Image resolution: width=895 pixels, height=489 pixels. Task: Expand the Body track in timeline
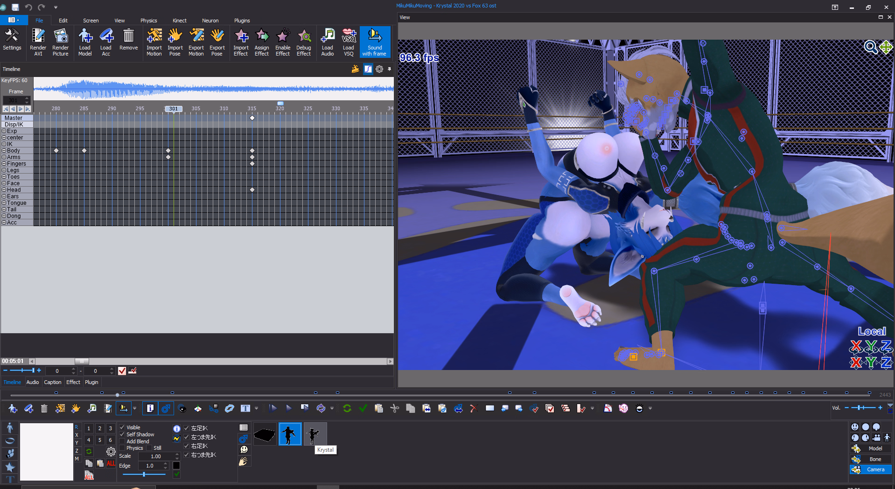point(4,151)
